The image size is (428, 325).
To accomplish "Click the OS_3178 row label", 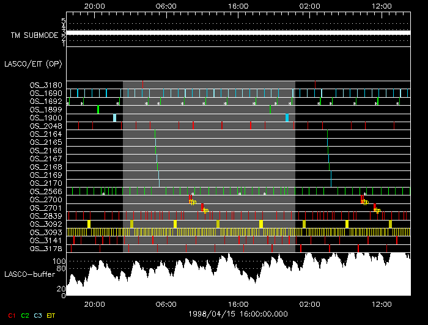I will click(x=46, y=249).
